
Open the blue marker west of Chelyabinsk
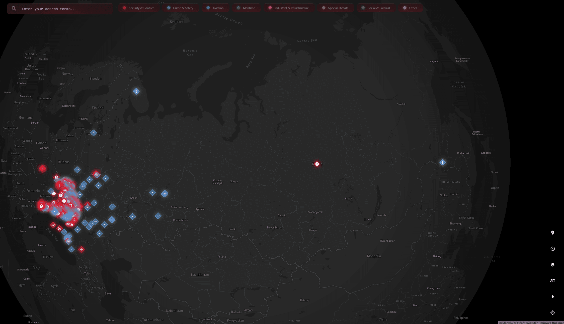pyautogui.click(x=158, y=216)
